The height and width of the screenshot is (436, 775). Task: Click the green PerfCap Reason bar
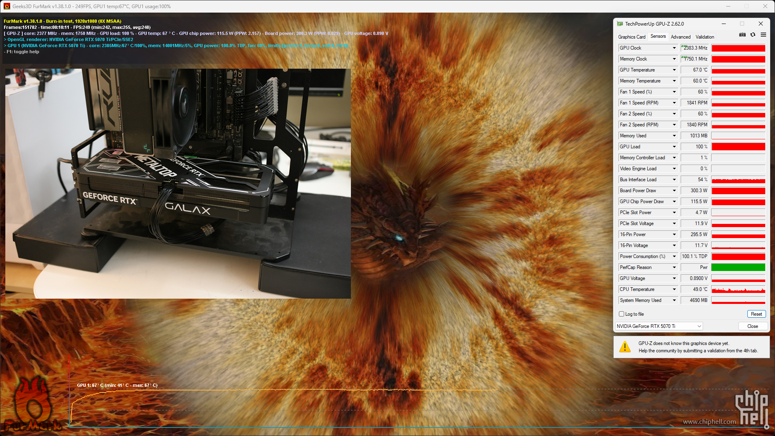click(x=738, y=267)
